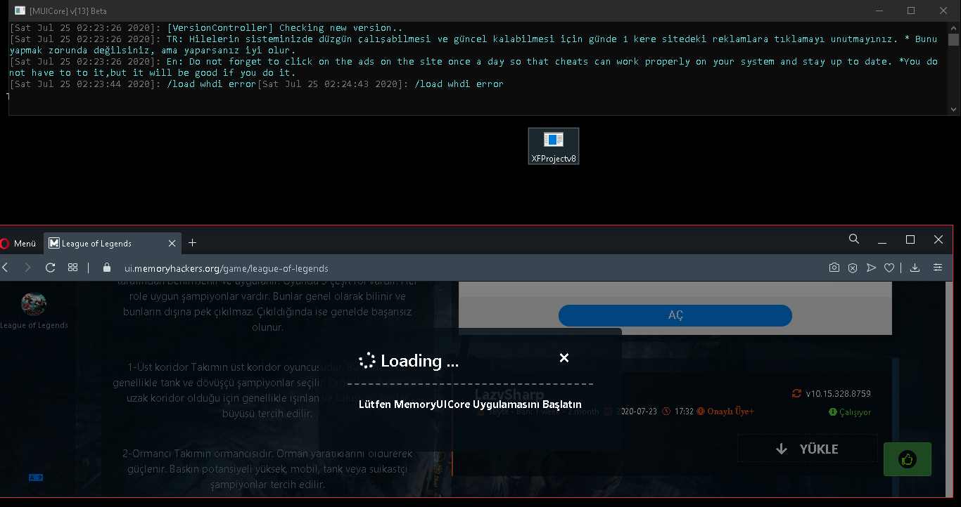Reload the memoryhackers page

50,268
